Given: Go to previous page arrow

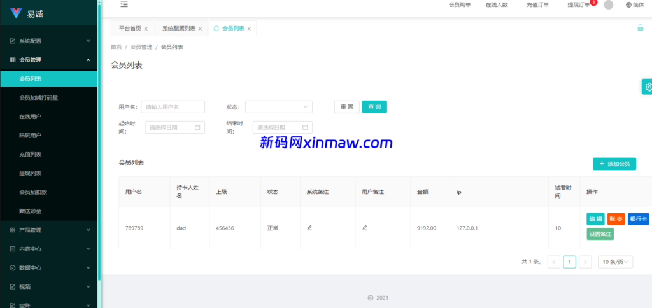Looking at the screenshot, I should (554, 262).
